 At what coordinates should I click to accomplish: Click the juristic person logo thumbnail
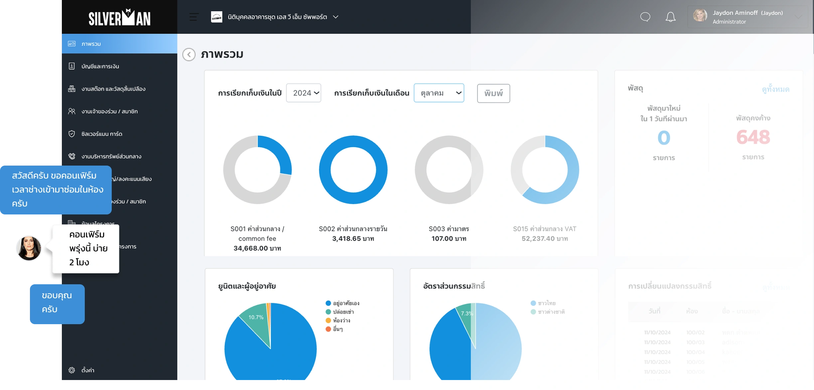pyautogui.click(x=216, y=17)
